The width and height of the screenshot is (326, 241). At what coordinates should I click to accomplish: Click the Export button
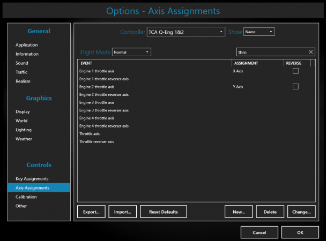pos(91,212)
